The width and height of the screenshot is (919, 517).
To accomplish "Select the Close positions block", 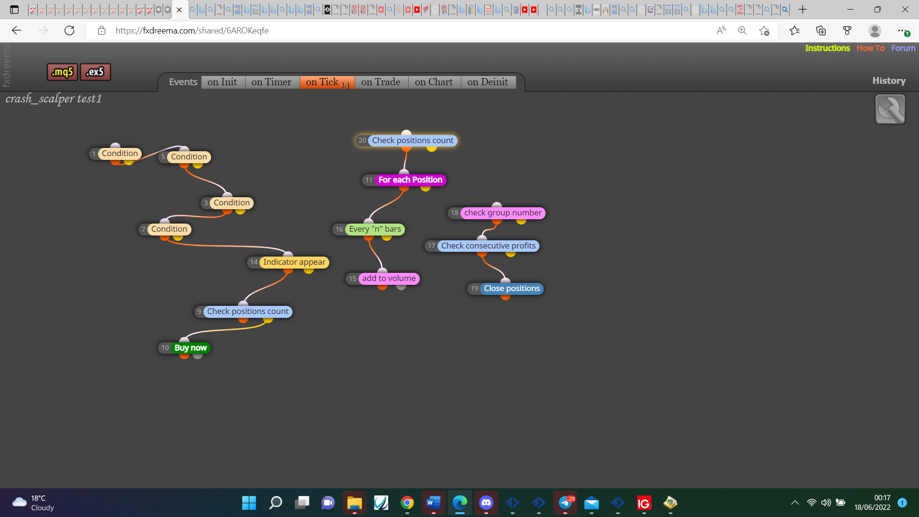I will [512, 288].
